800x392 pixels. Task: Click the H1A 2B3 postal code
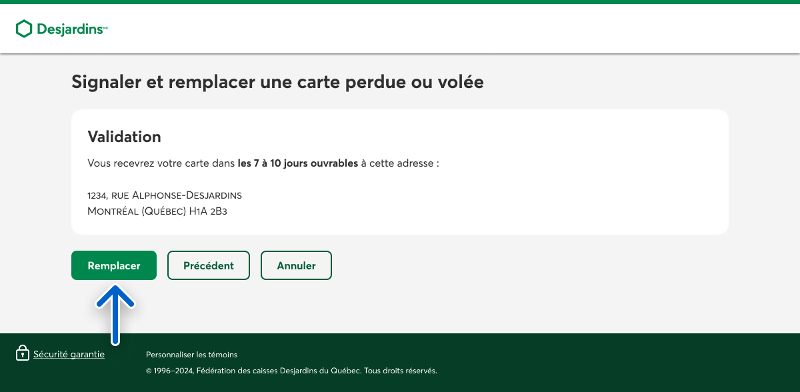[213, 211]
